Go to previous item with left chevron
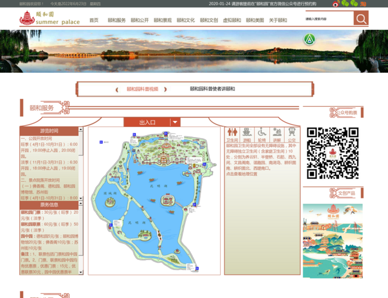Screen dimensions: 388x298 (x=117, y=89)
